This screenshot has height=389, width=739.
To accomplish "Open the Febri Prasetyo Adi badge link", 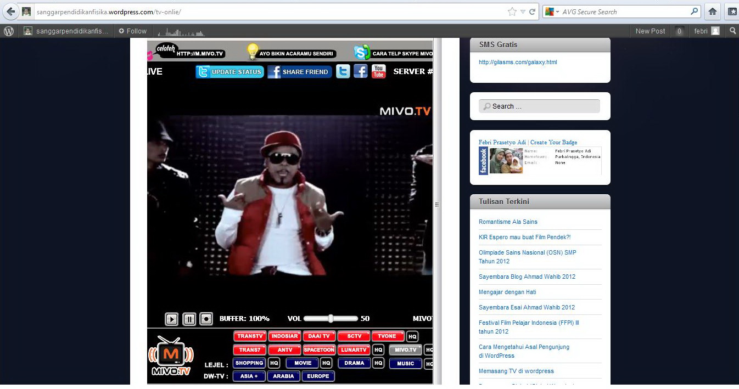I will [x=502, y=143].
